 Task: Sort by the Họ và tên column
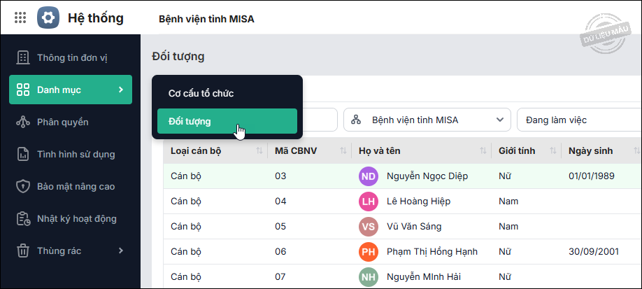point(483,150)
